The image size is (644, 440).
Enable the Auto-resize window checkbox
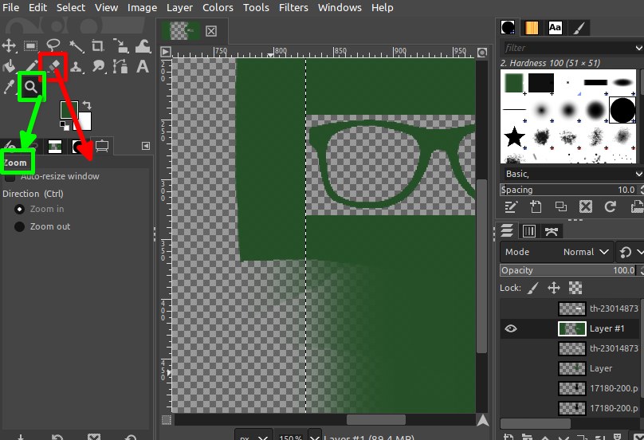click(x=10, y=177)
